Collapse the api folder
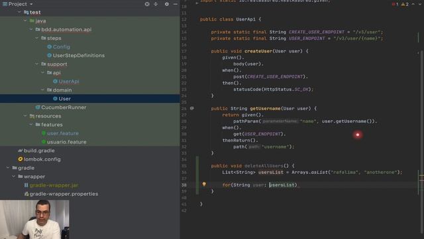 pyautogui.click(x=42, y=73)
